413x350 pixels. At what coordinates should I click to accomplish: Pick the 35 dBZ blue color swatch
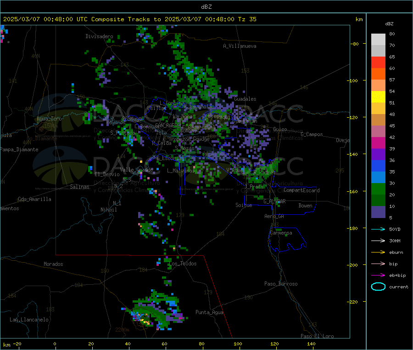tap(378, 166)
